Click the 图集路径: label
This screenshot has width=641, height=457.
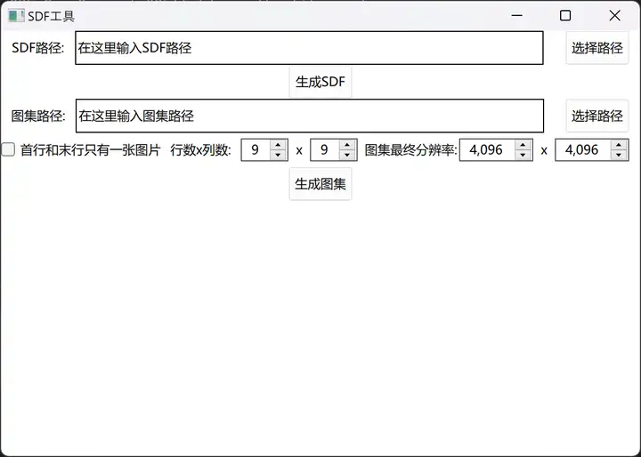(38, 116)
